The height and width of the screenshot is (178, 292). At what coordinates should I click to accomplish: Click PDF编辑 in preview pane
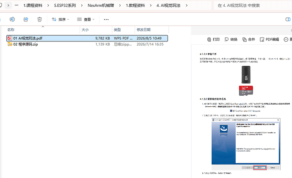[270, 39]
